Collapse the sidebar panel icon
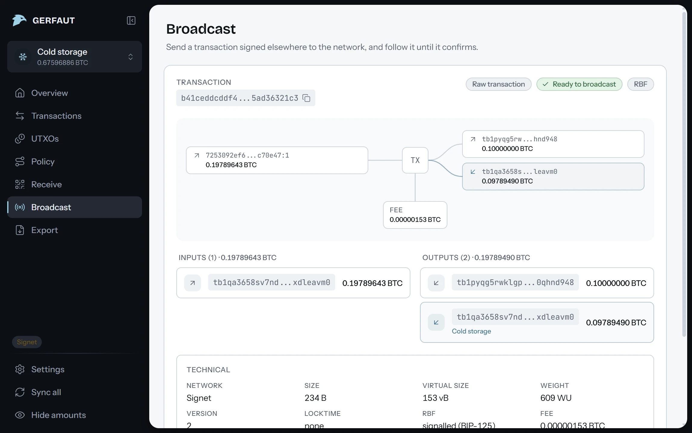The image size is (692, 433). coord(131,20)
